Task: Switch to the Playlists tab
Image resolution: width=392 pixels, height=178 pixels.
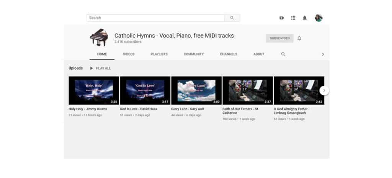Action: coord(159,54)
